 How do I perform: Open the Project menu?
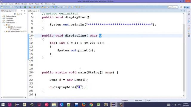pyautogui.click(x=37, y=4)
